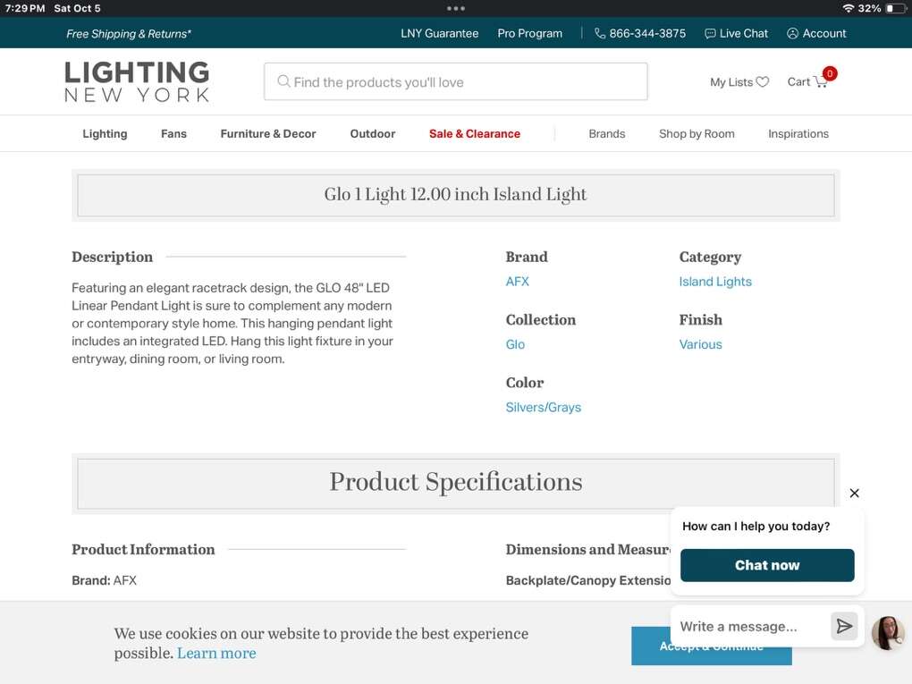This screenshot has height=684, width=912.
Task: Tap the chat agent avatar
Action: click(887, 632)
